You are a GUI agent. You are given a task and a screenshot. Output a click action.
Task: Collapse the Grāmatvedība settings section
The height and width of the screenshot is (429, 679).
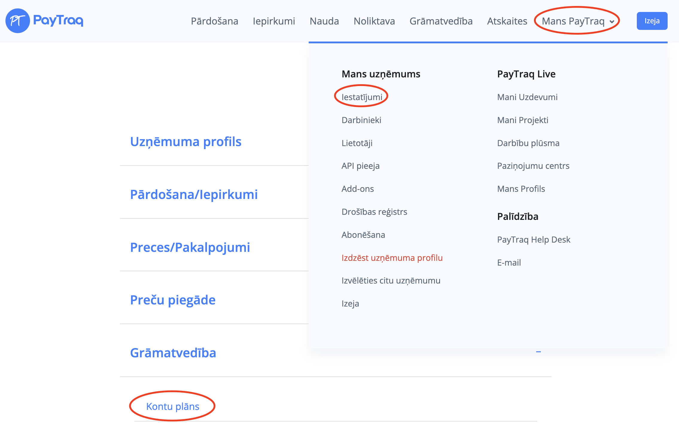(538, 352)
